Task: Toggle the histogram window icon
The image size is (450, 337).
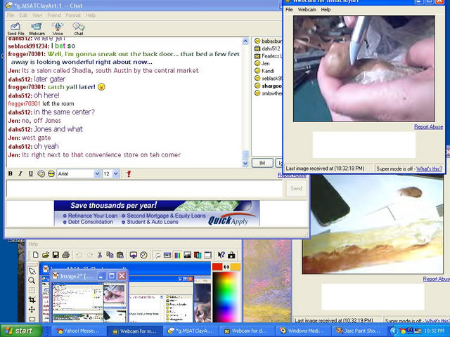Action: [188, 255]
